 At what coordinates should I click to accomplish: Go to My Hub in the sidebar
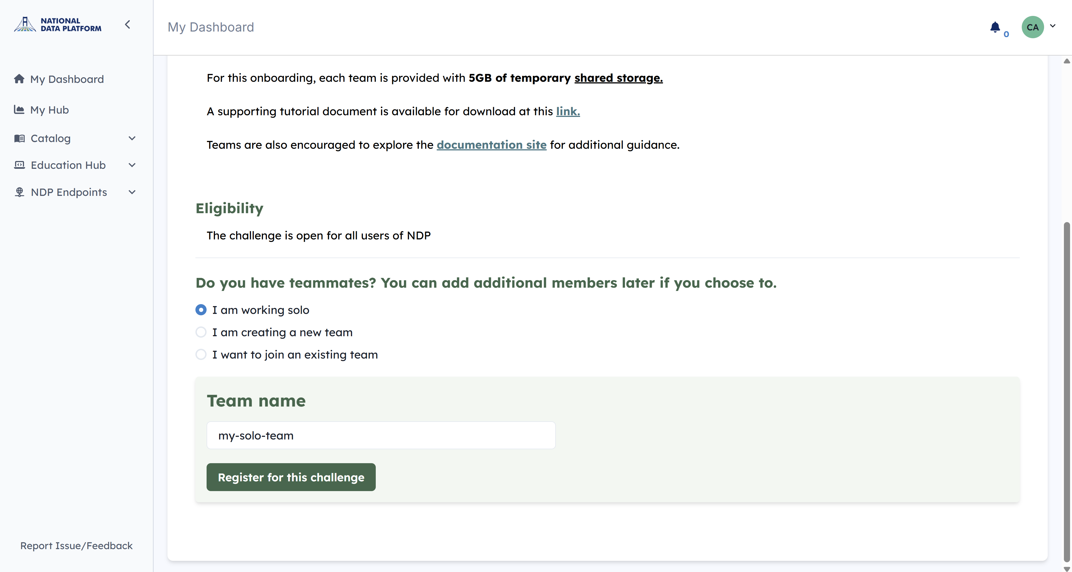[49, 110]
